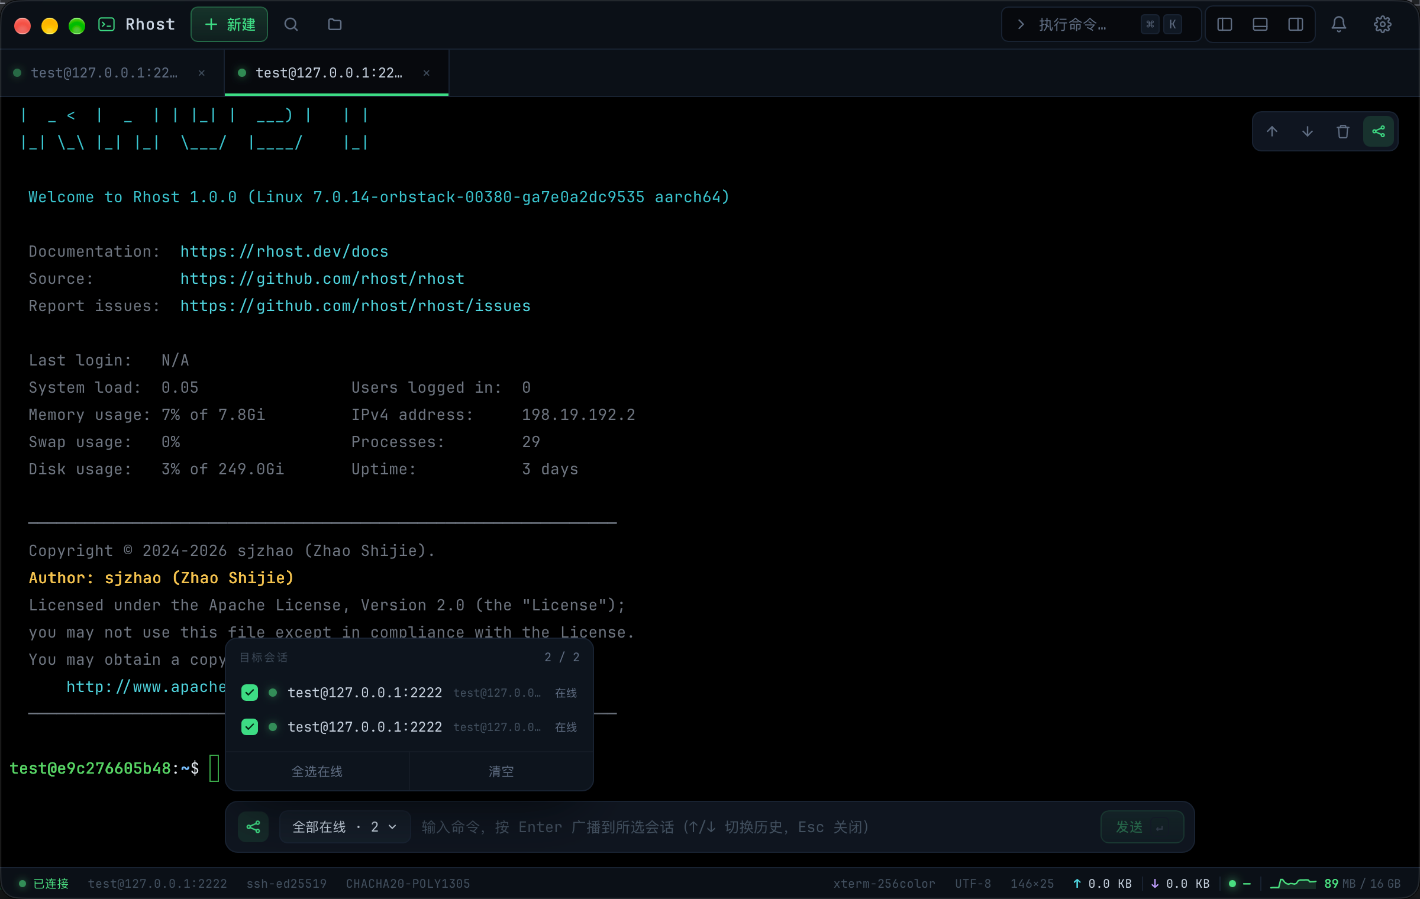Viewport: 1420px width, 899px height.
Task: Toggle the right sidebar panel icon
Action: tap(1296, 24)
